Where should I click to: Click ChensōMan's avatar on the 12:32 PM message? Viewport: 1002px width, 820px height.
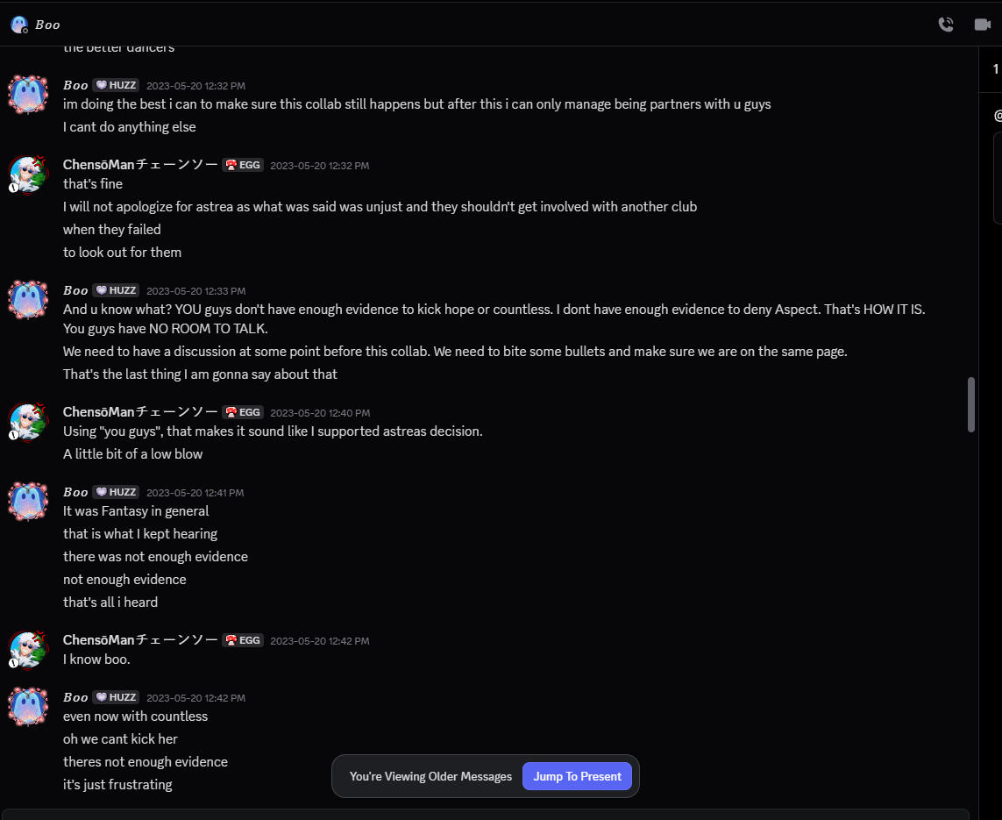point(28,175)
